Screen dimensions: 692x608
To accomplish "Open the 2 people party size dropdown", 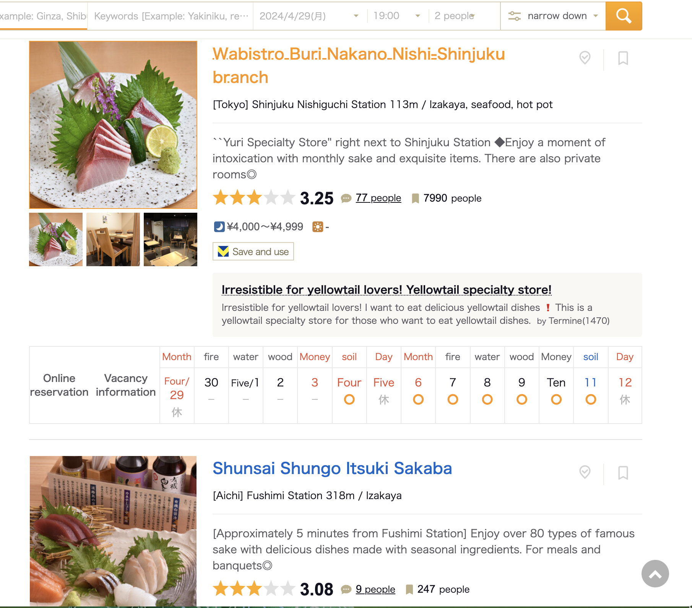I will point(464,16).
